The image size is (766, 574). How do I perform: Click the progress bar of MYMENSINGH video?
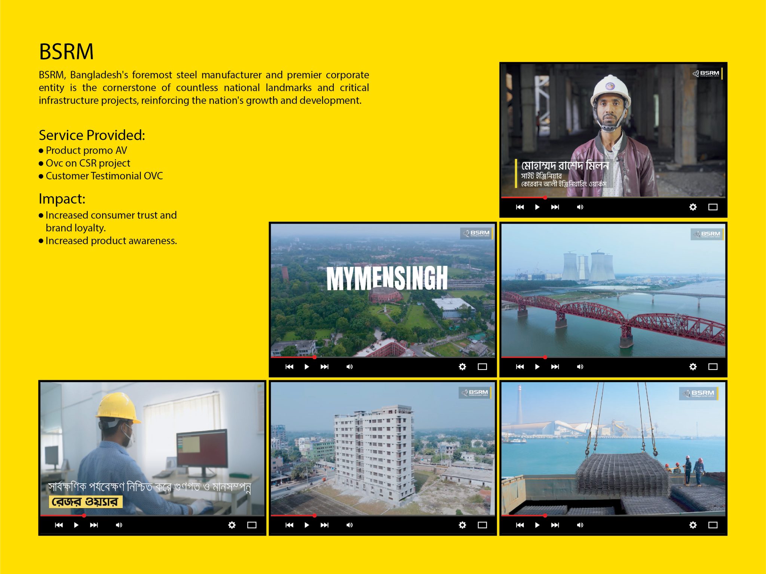pyautogui.click(x=383, y=357)
